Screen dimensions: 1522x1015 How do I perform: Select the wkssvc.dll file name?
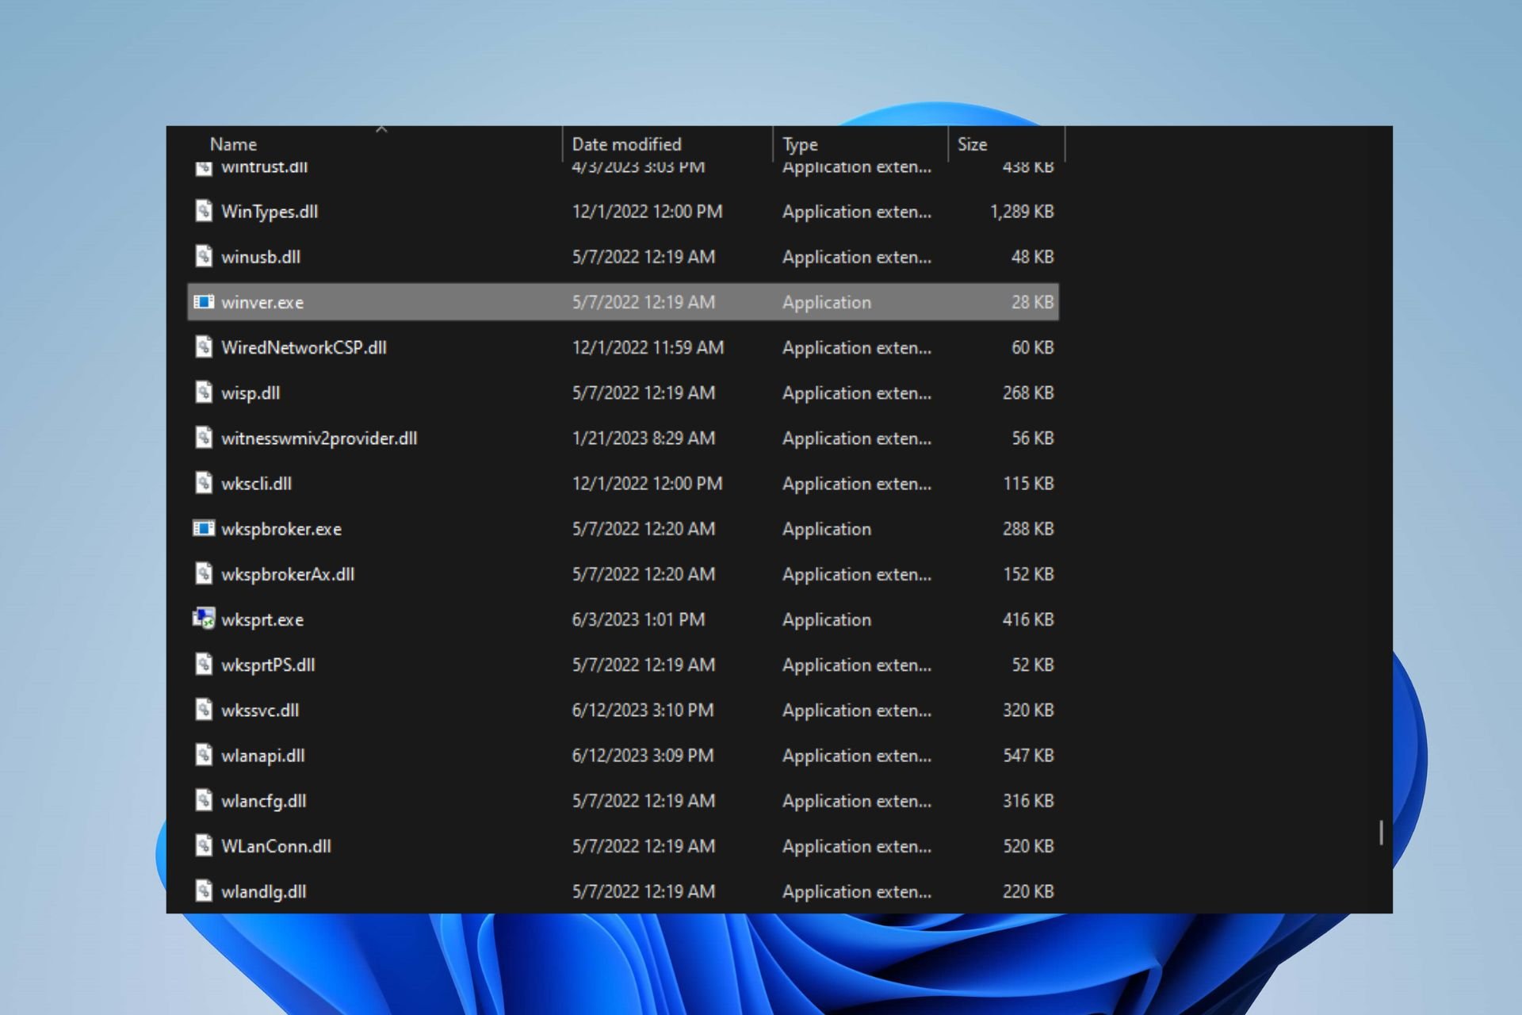point(260,710)
